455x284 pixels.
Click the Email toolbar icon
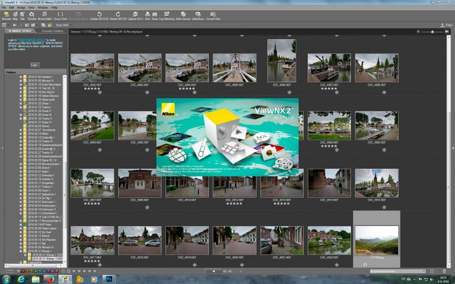click(155, 16)
